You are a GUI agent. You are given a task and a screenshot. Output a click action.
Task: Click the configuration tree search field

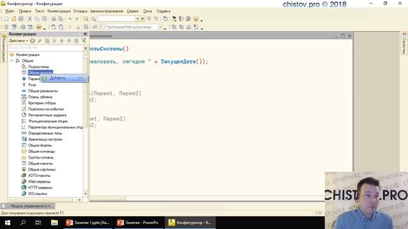(46, 48)
